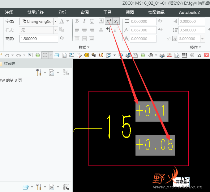The height and width of the screenshot is (192, 210).
Task: Click the gears assembly icon
Action: [x=94, y=55]
